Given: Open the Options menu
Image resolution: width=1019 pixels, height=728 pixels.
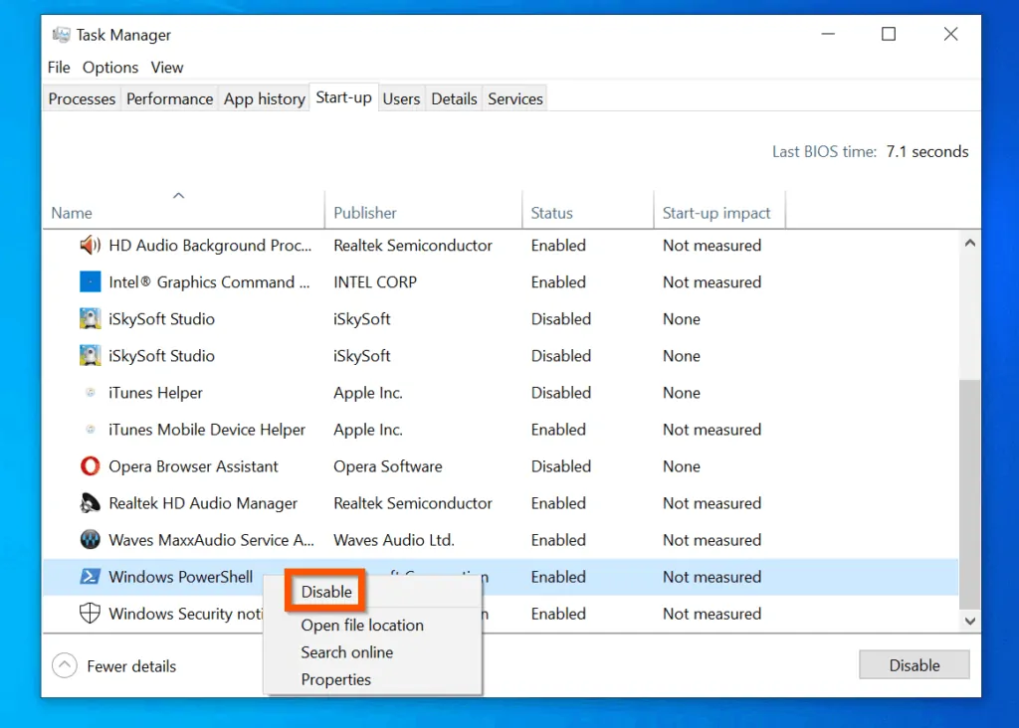Looking at the screenshot, I should (x=110, y=68).
